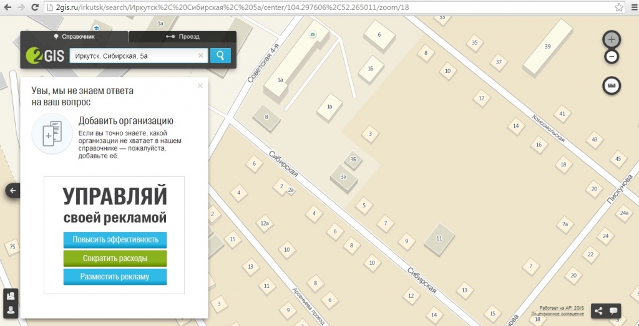
Task: Open the Лицензионное соглашение link
Action: (557, 314)
